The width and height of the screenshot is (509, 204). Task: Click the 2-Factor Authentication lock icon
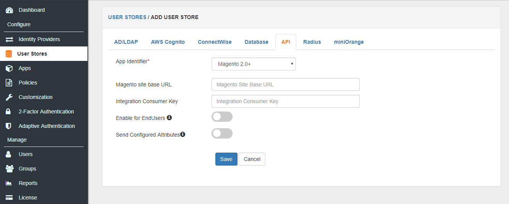click(x=8, y=112)
